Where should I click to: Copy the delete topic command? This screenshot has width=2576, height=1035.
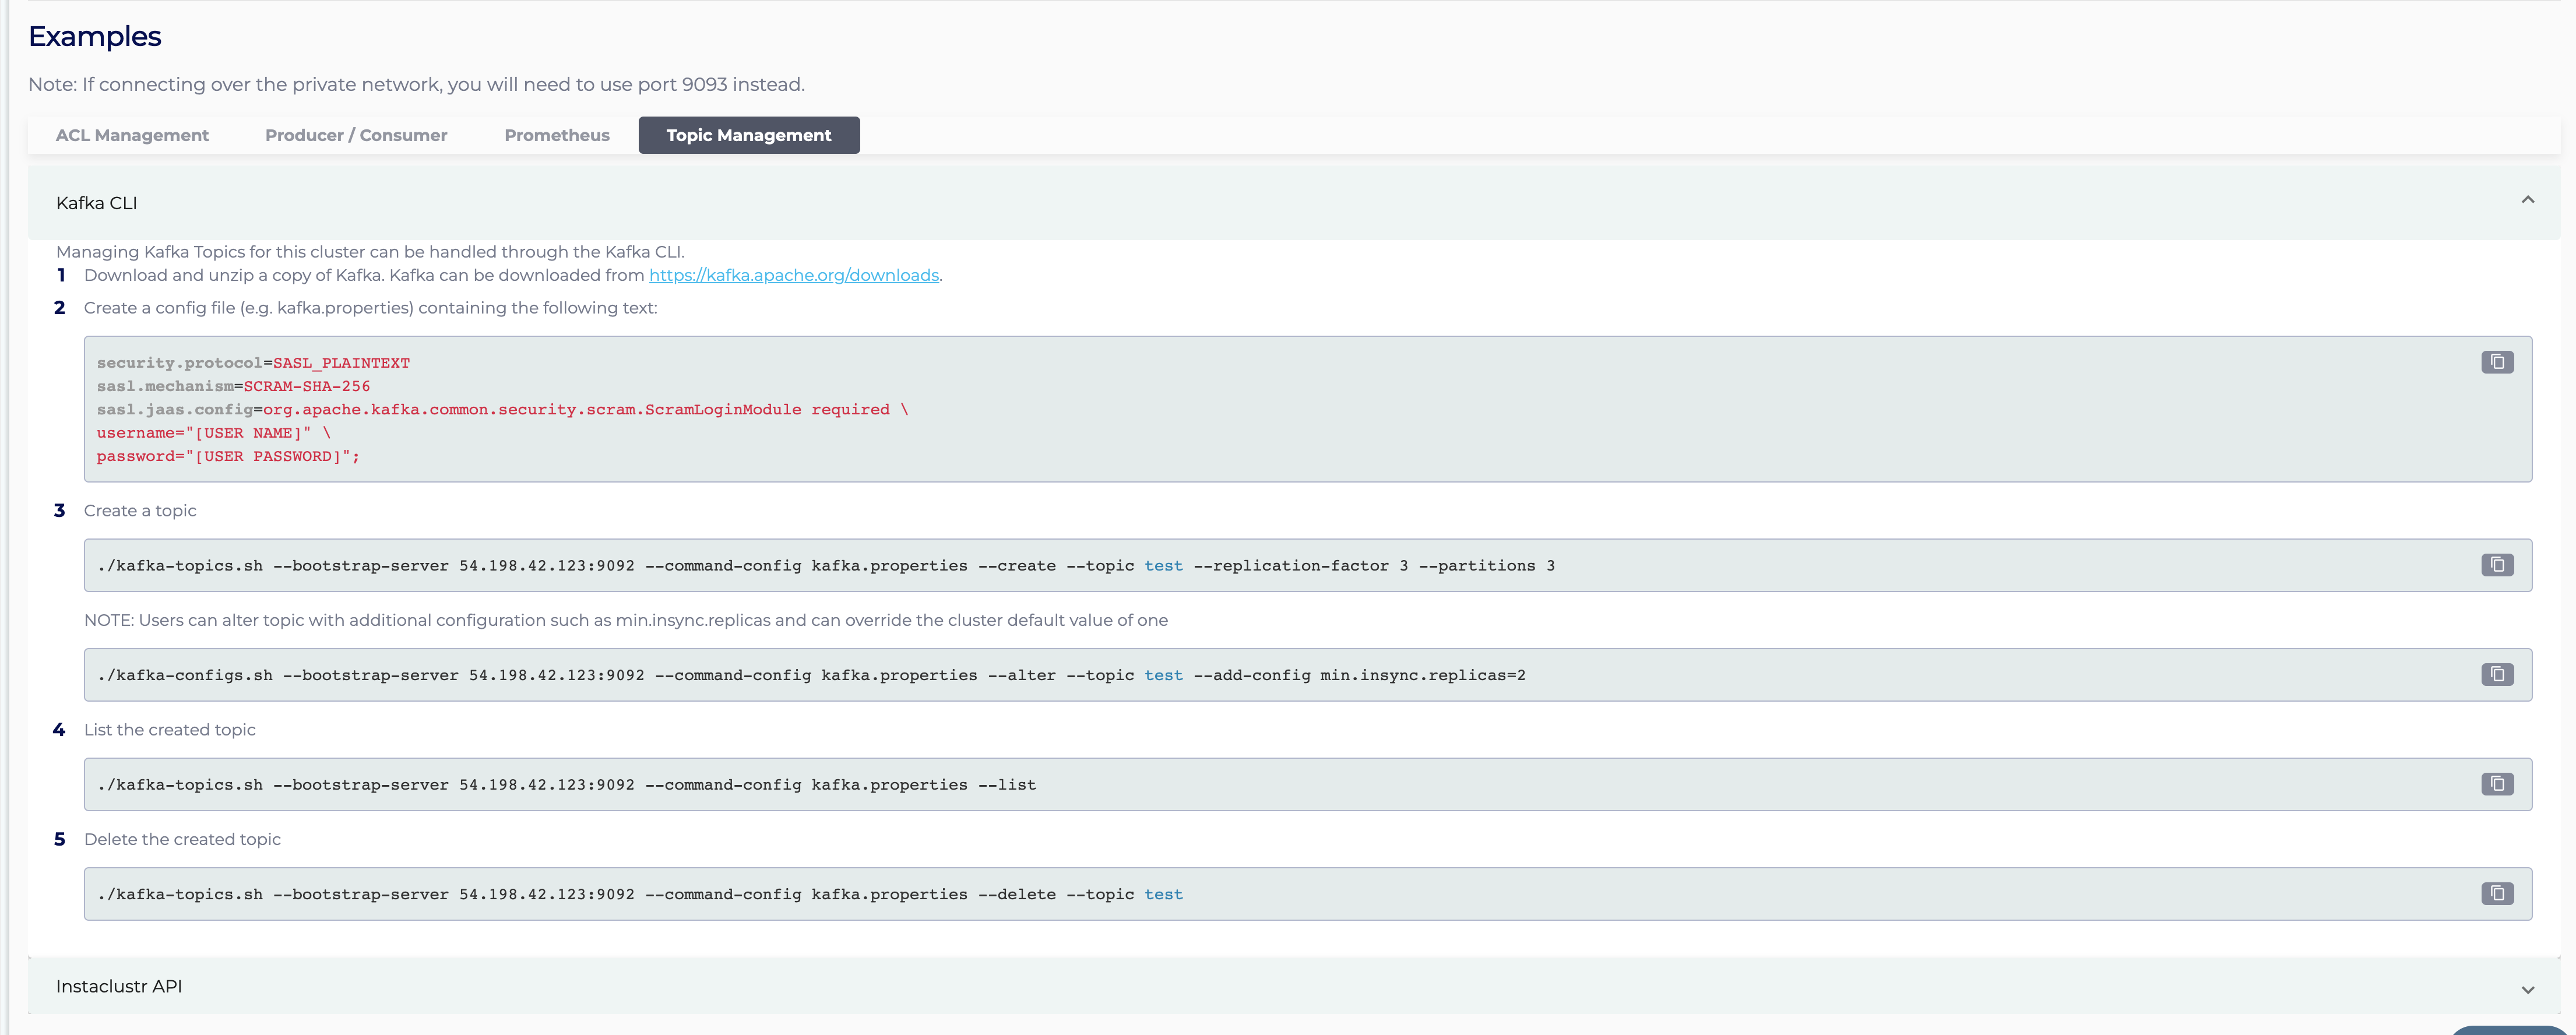(x=2496, y=894)
